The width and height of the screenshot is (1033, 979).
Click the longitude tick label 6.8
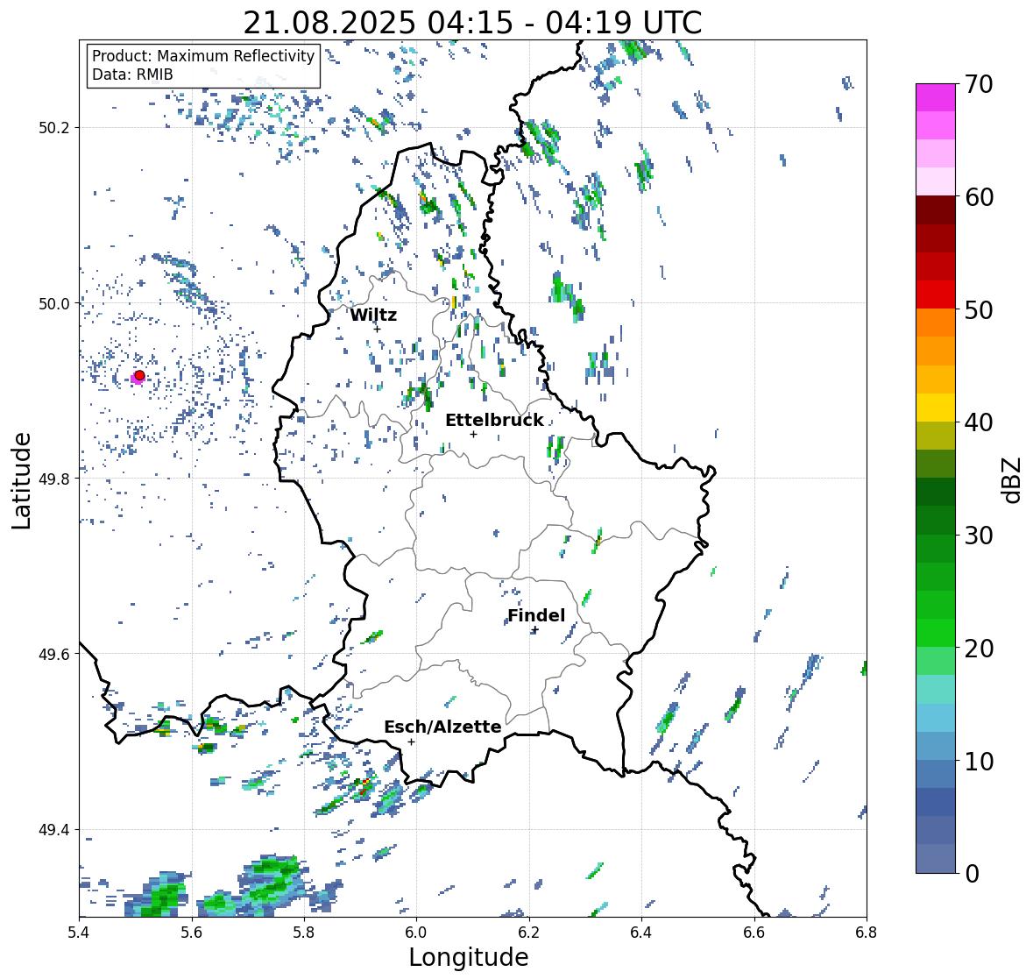(x=867, y=933)
